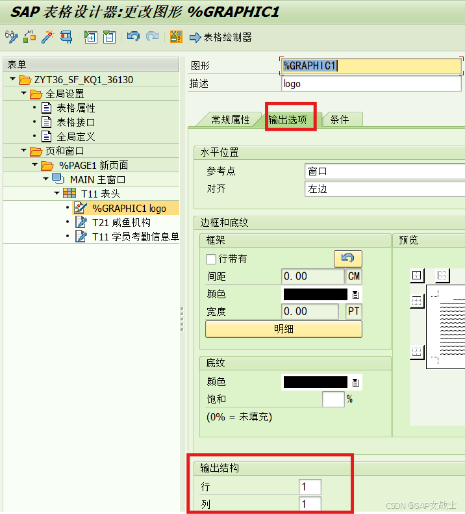Viewport: 465px width, 514px height.
Task: Click the 明细 details button
Action: [283, 329]
